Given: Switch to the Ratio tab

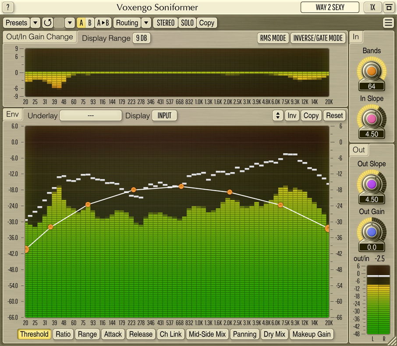Looking at the screenshot, I should click(x=63, y=334).
